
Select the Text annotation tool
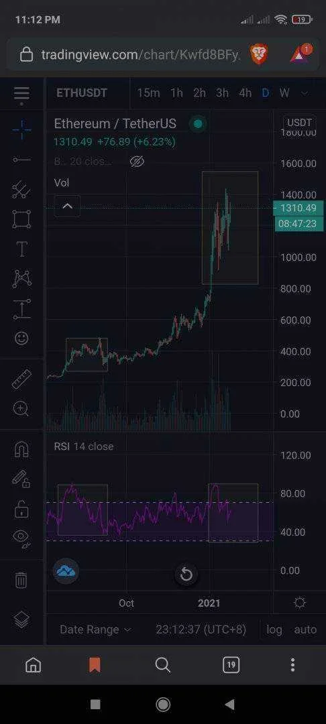point(21,249)
